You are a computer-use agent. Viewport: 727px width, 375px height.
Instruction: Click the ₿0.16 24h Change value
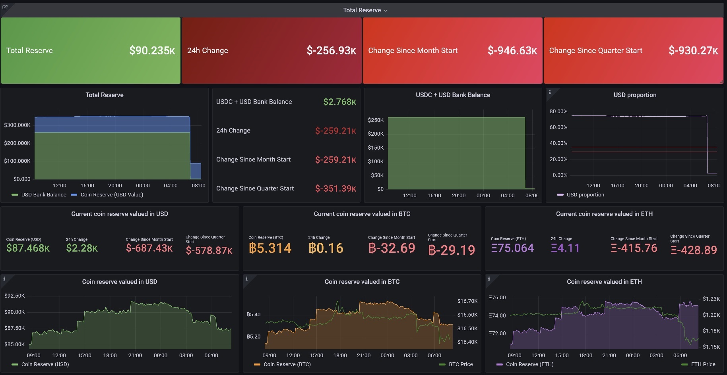pos(326,248)
